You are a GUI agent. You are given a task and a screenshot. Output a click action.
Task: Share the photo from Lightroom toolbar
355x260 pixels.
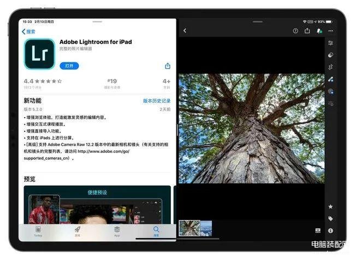[307, 31]
